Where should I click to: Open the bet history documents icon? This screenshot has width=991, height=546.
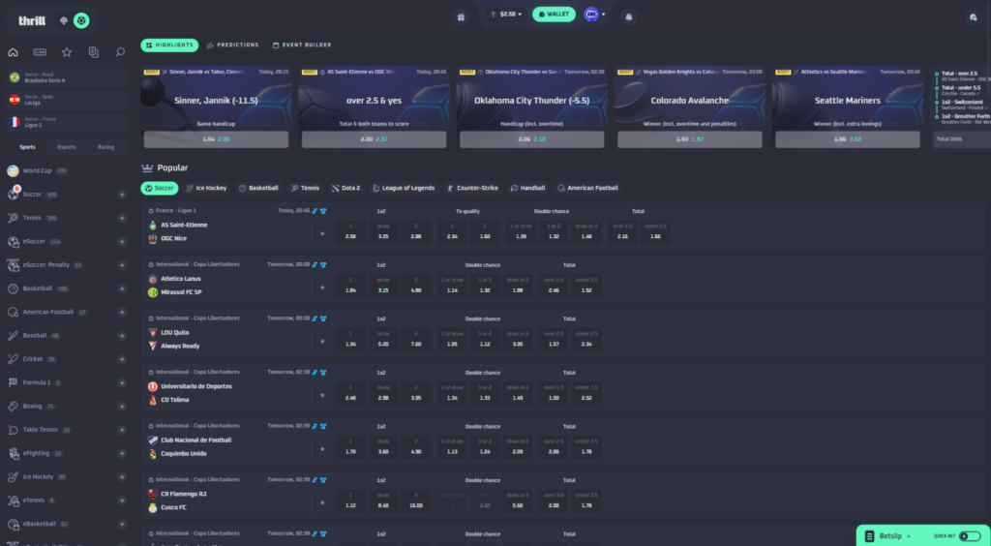[x=94, y=52]
